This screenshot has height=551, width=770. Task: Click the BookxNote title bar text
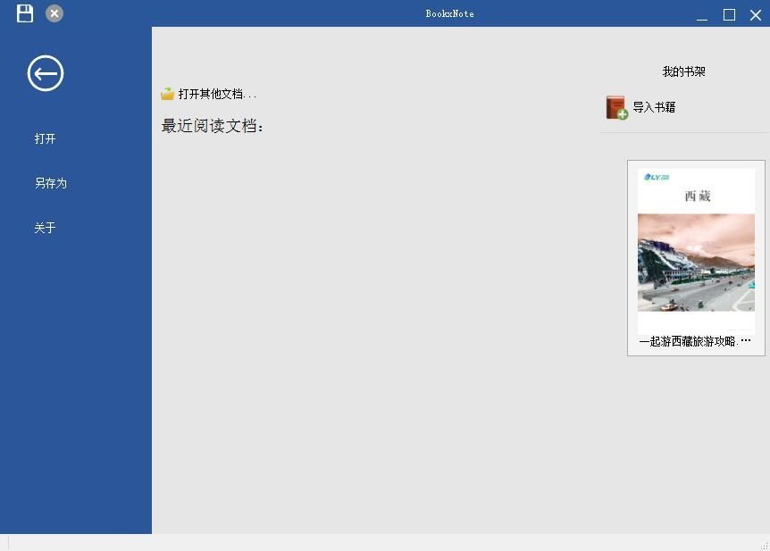(x=449, y=13)
